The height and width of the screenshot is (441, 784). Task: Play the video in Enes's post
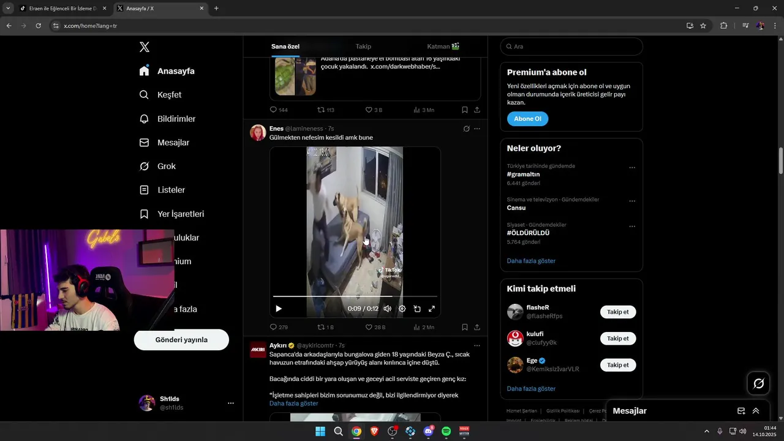coord(279,309)
